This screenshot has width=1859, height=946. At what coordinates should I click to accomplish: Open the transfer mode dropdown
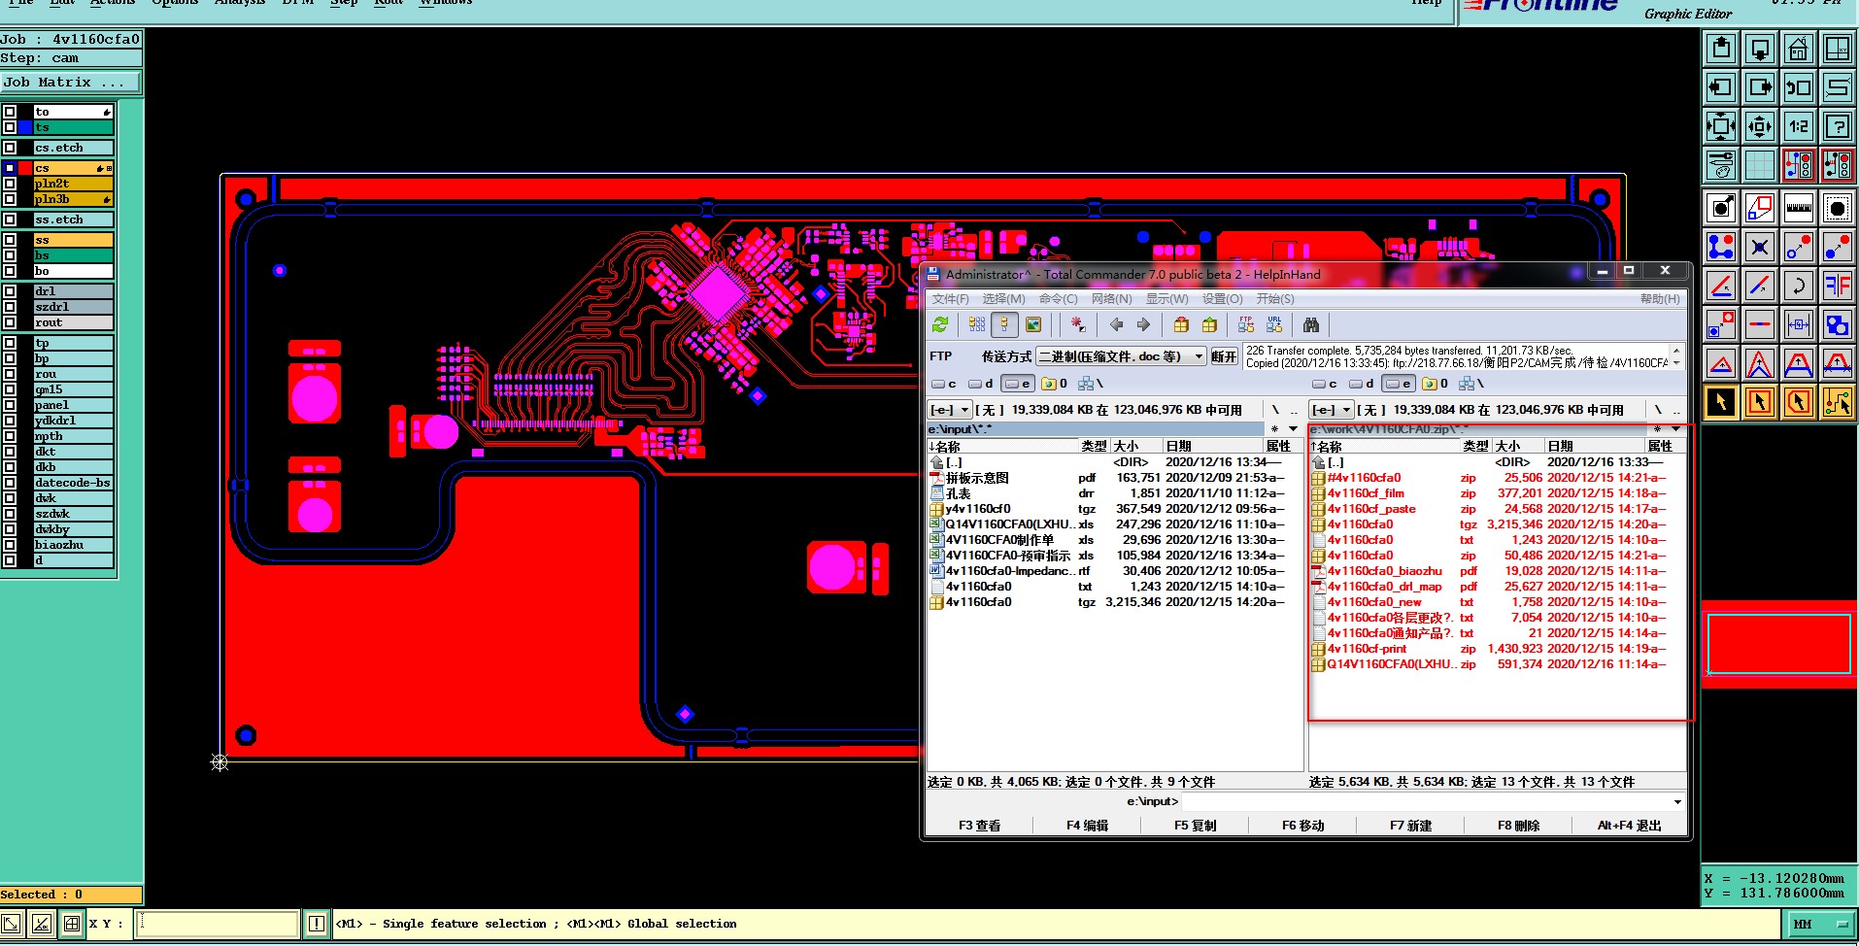[1199, 356]
